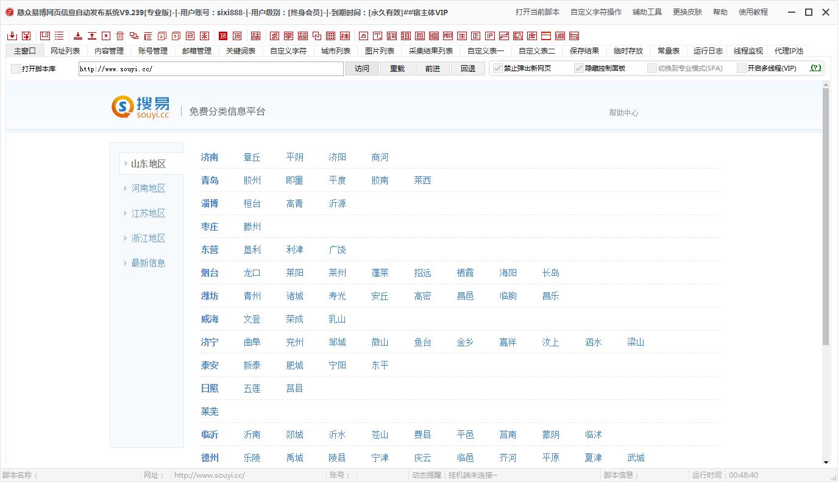Click the 主 toolbar icon

point(462,36)
